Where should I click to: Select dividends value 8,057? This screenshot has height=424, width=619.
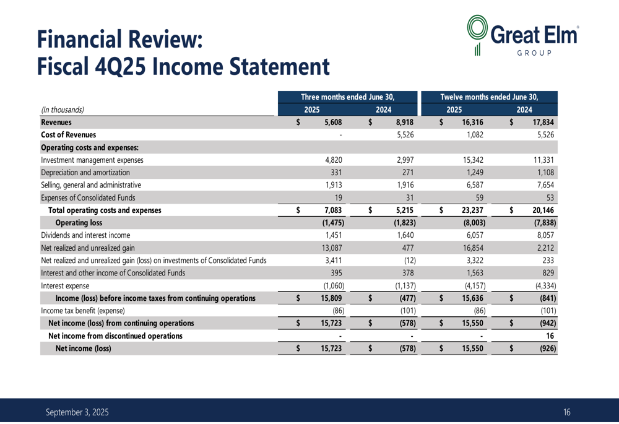point(545,235)
